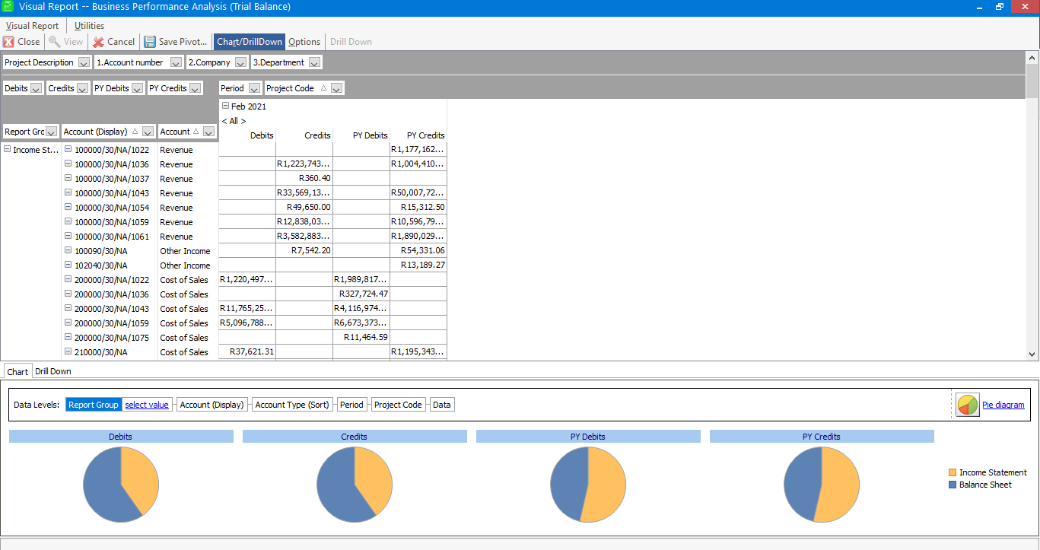Click the application icon in title bar
The image size is (1040, 550).
coord(8,7)
